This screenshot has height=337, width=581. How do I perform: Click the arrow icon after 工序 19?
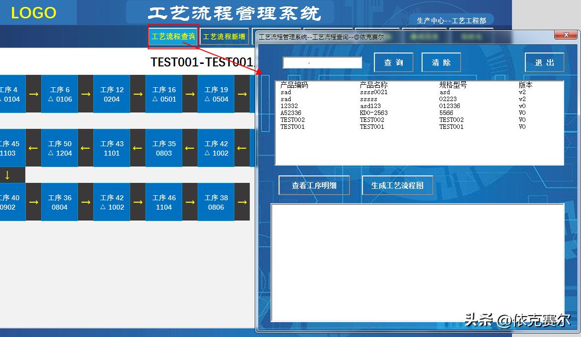click(x=242, y=94)
